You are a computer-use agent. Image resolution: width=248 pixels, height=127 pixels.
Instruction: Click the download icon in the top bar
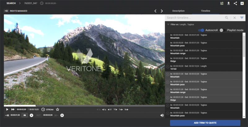pos(228,3)
